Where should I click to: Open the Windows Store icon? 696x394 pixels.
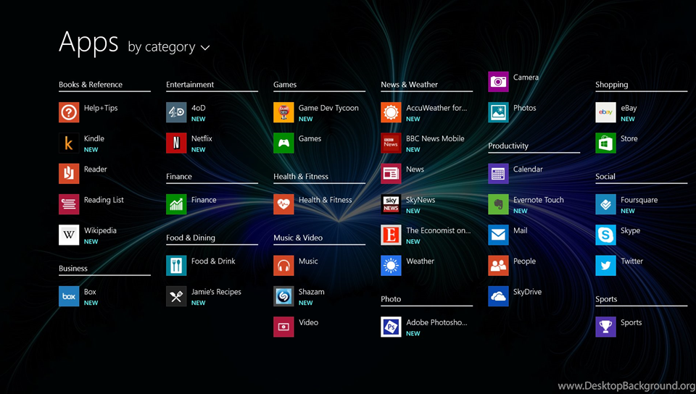coord(606,143)
